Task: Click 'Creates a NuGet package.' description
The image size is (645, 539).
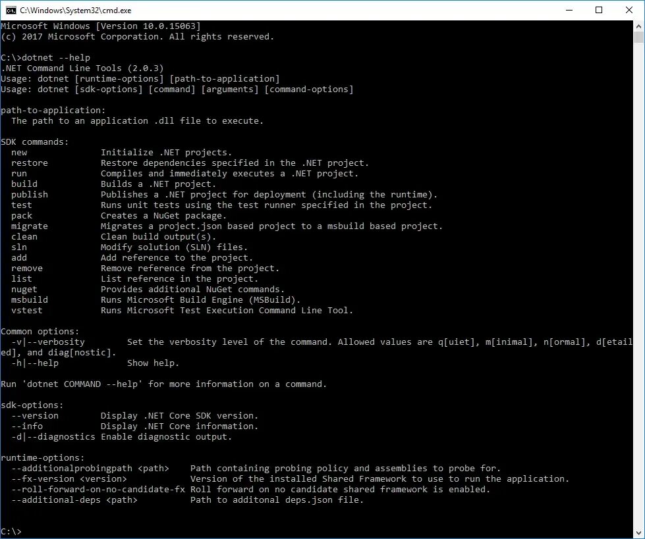Action: pos(163,216)
